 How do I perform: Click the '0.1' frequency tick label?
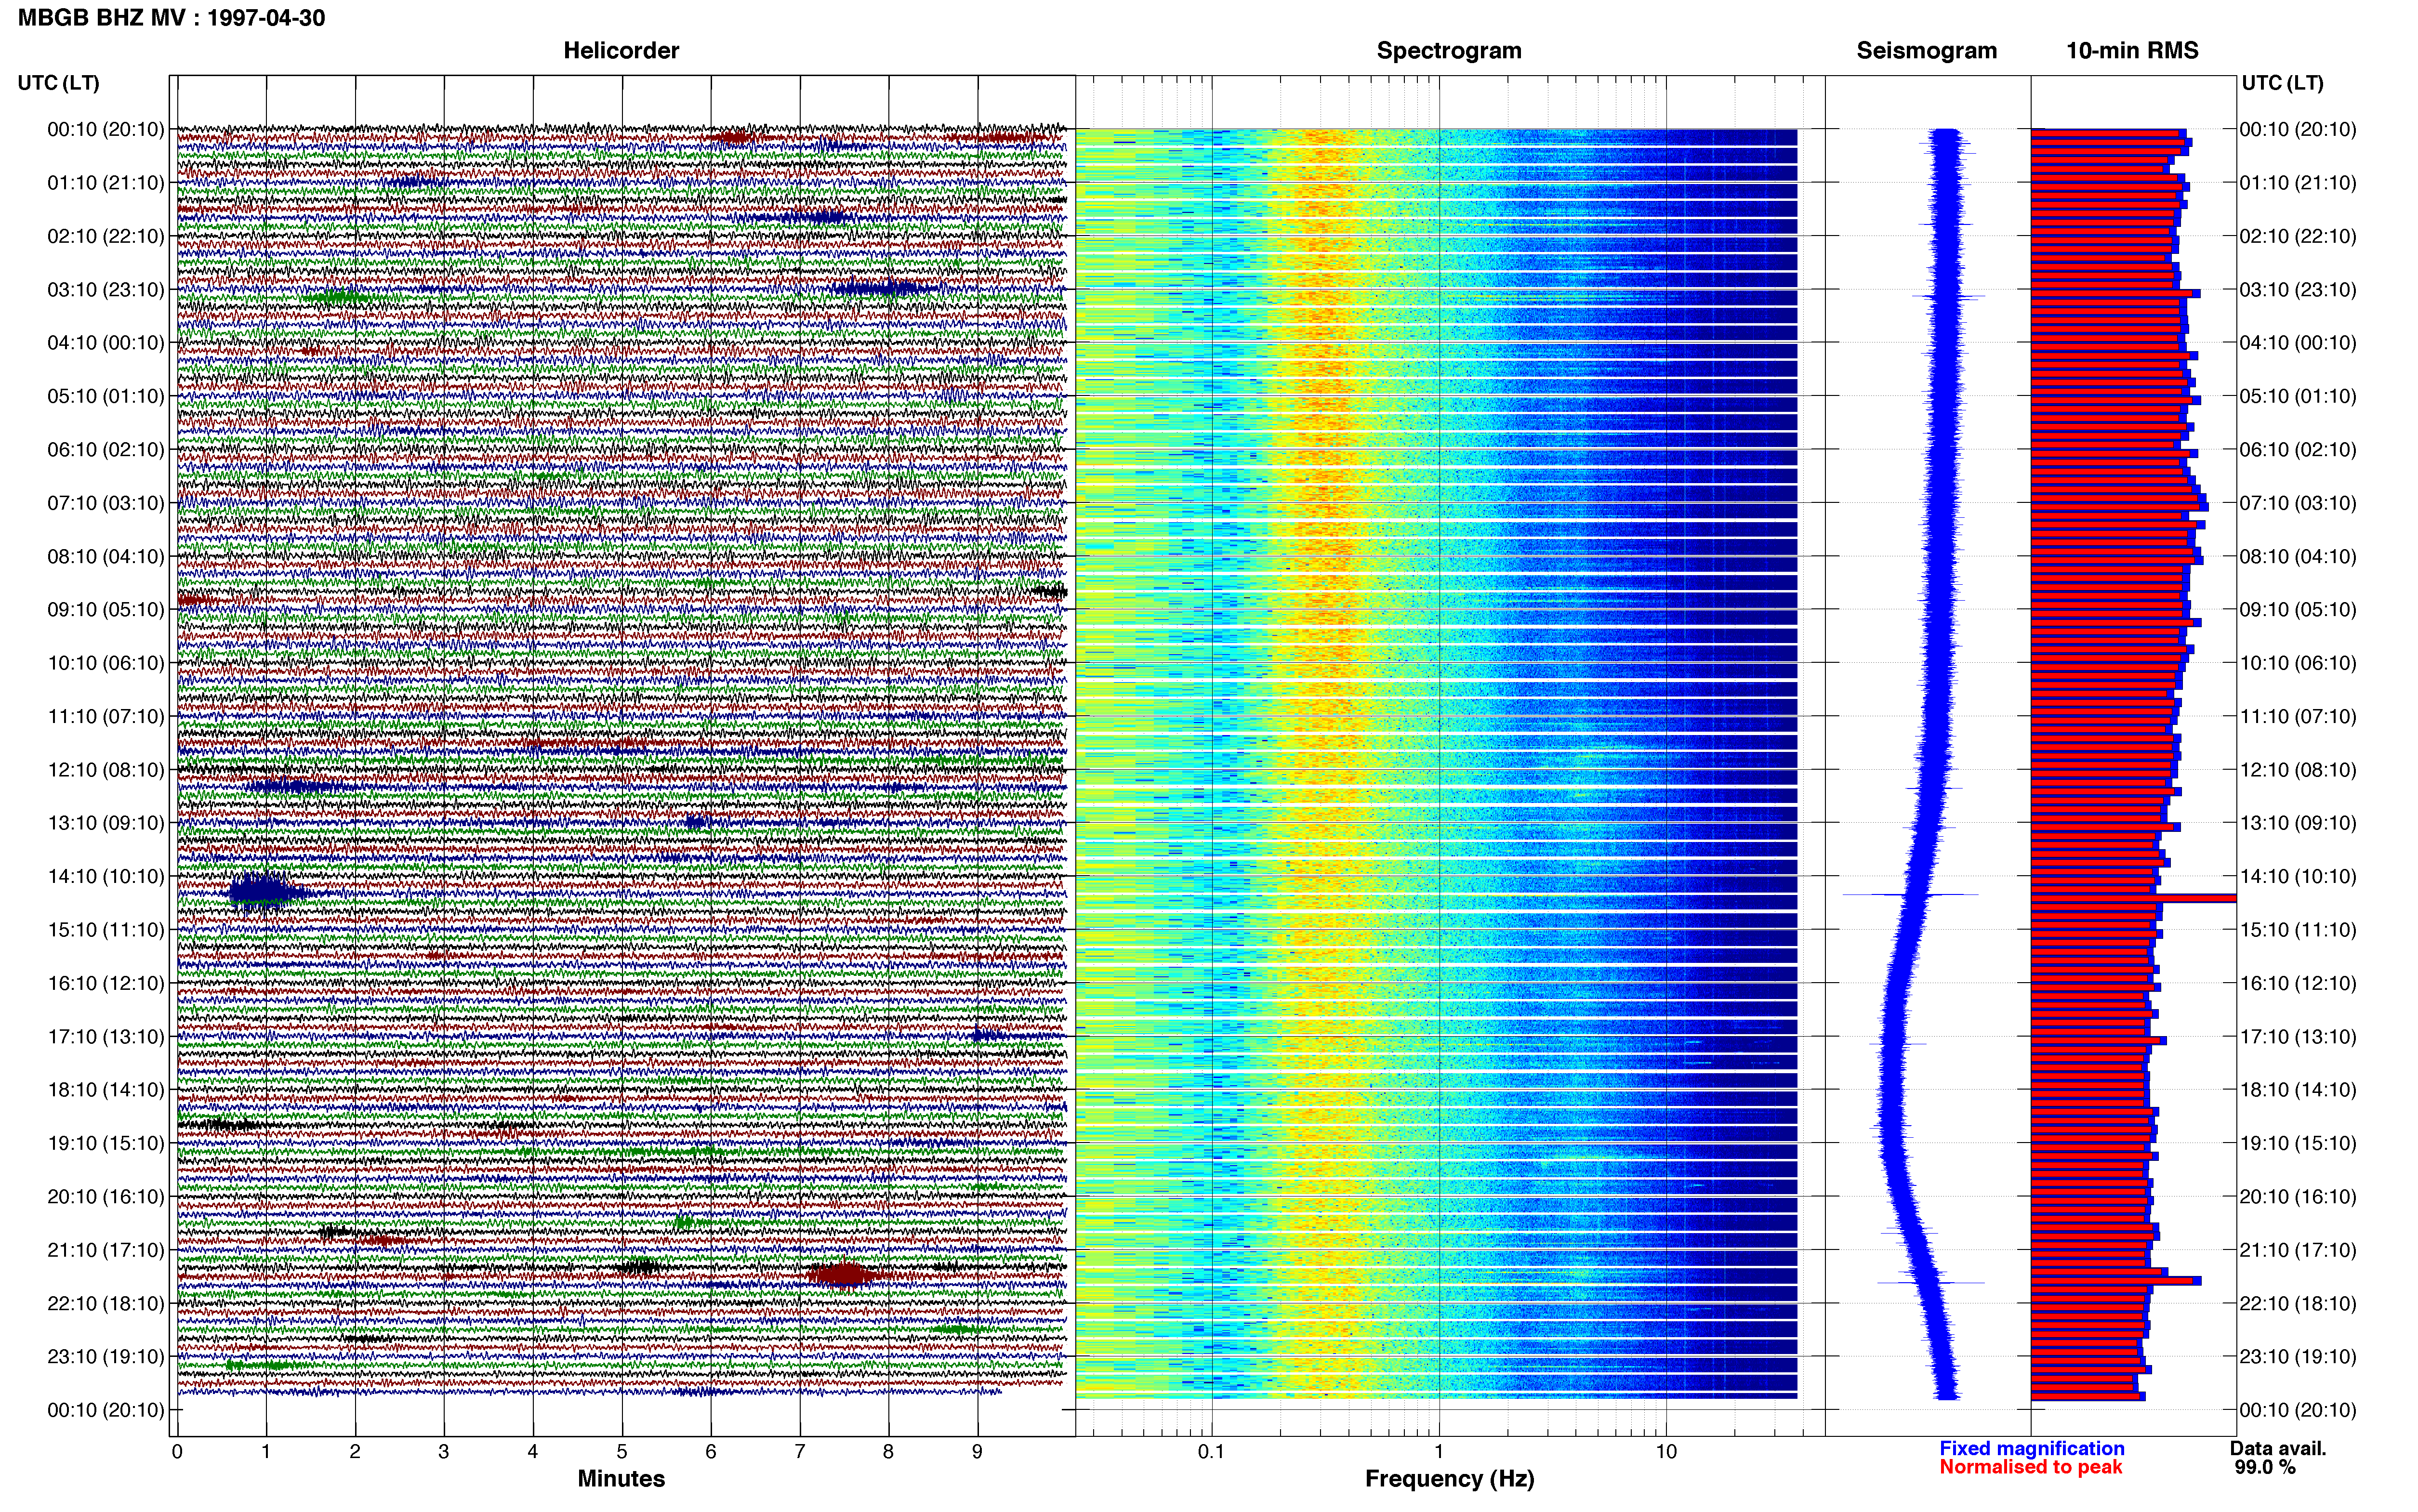(x=1211, y=1452)
